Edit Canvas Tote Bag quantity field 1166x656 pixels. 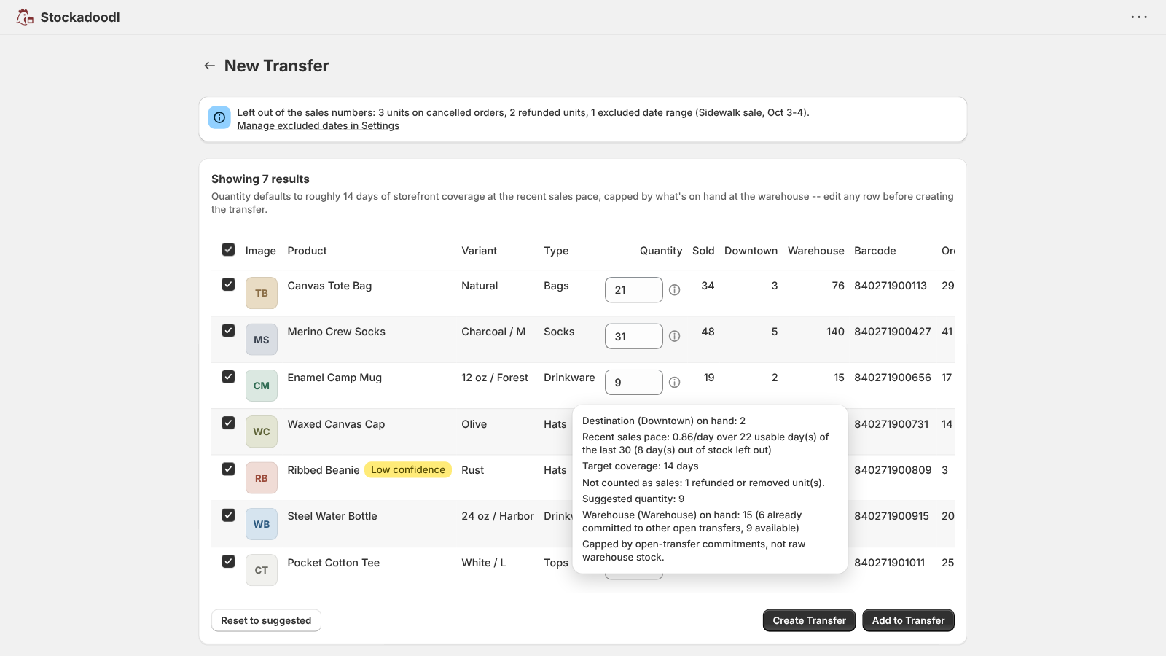tap(634, 290)
